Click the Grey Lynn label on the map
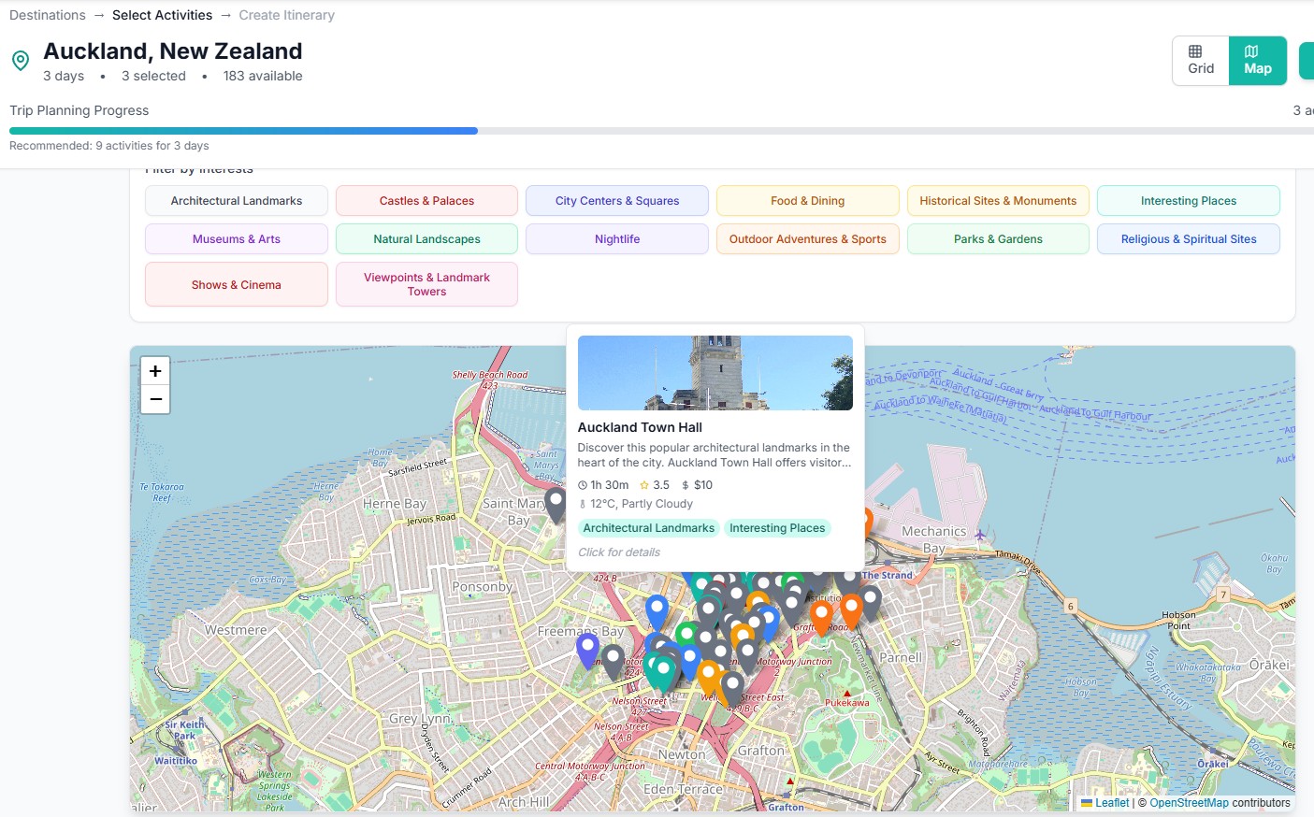Screen dimensions: 1314x817 tap(420, 719)
